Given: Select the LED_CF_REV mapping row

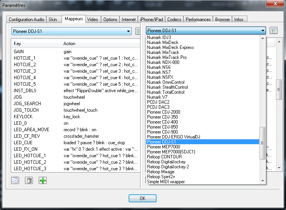Looking at the screenshot, I should pyautogui.click(x=27, y=136).
